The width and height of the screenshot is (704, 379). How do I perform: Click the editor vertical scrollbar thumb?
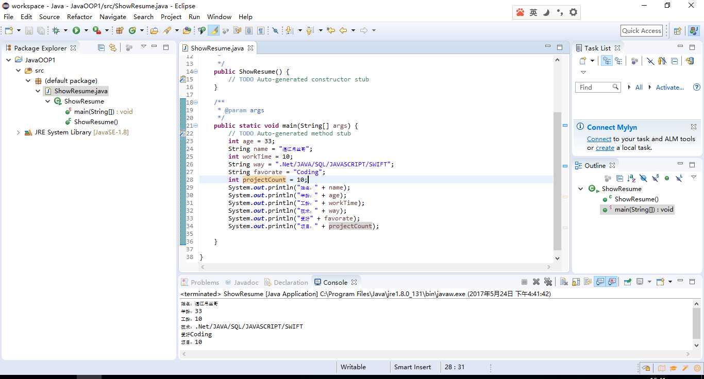[x=557, y=180]
